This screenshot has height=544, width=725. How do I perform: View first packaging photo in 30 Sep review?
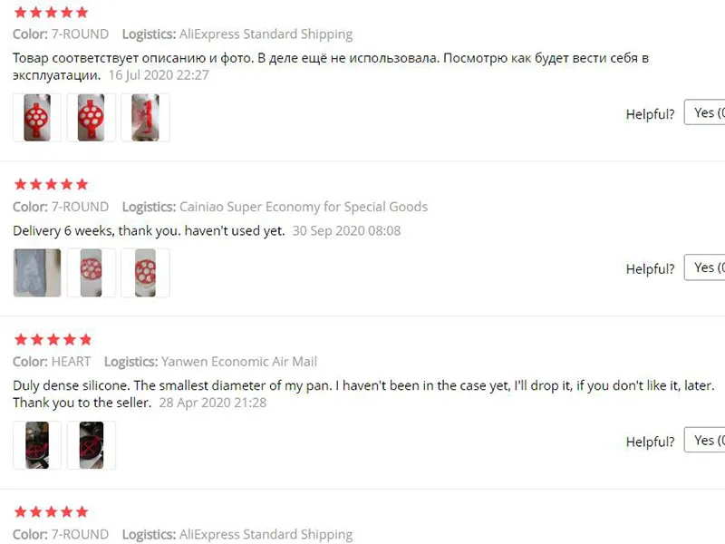pos(37,273)
